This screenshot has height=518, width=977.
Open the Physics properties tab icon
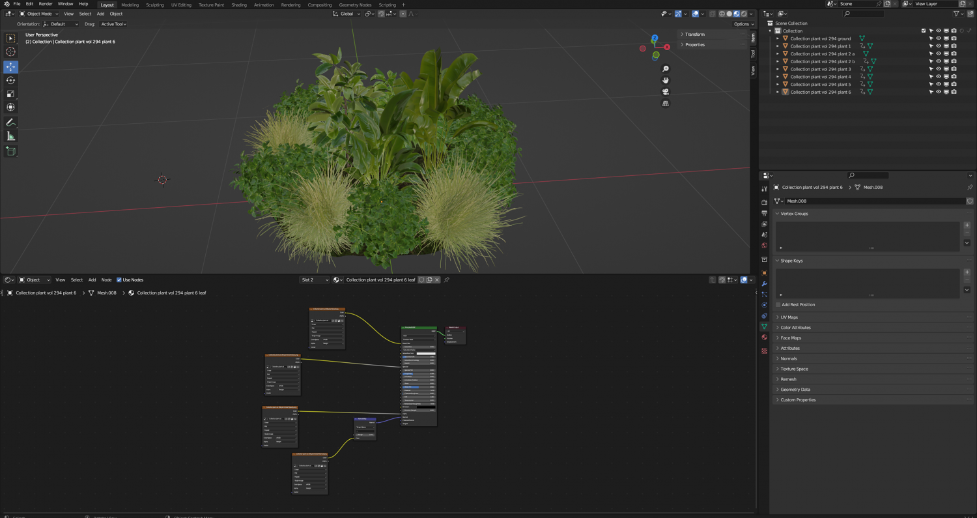coord(765,306)
